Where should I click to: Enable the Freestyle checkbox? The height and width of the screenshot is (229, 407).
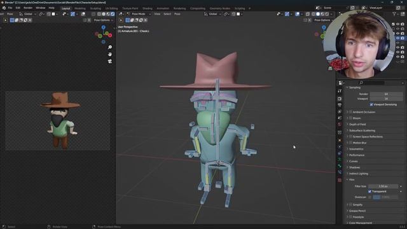(x=350, y=217)
